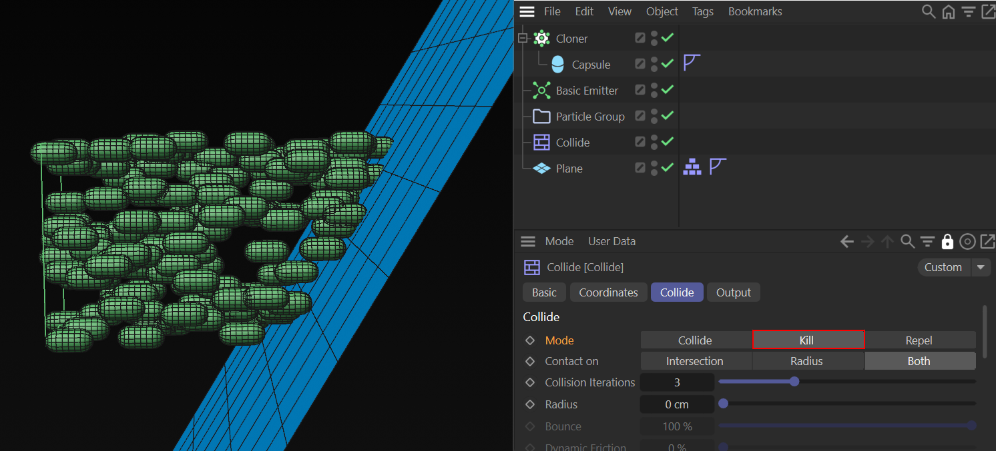Toggle the keyframe diamond beside Collision Iterations
The image size is (996, 451).
(530, 382)
